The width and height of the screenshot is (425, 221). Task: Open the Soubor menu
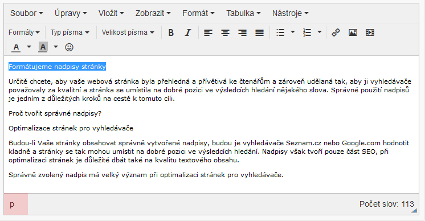coord(27,13)
